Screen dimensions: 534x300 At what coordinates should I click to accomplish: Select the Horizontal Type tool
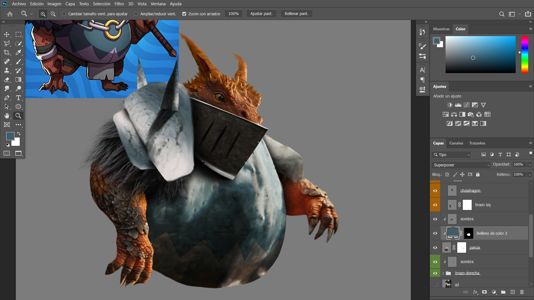[x=18, y=98]
